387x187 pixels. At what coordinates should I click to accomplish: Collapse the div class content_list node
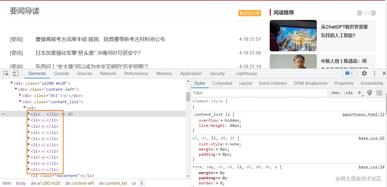[20, 101]
